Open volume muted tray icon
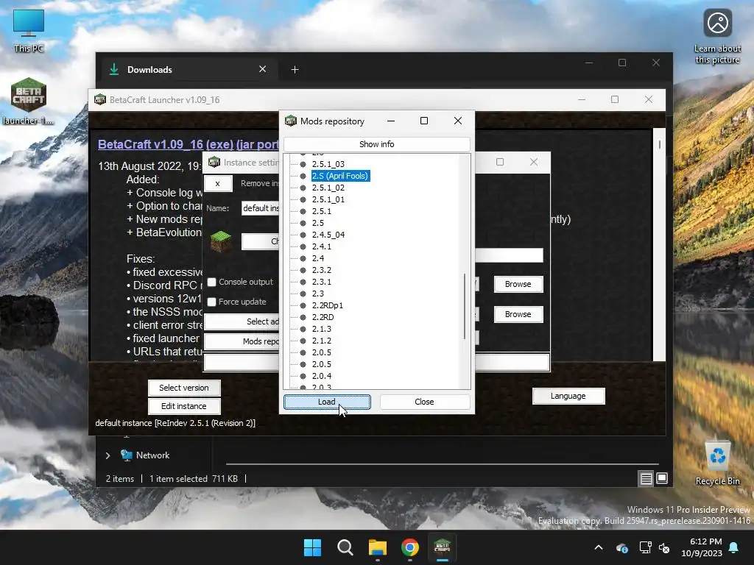754x565 pixels. click(x=664, y=547)
